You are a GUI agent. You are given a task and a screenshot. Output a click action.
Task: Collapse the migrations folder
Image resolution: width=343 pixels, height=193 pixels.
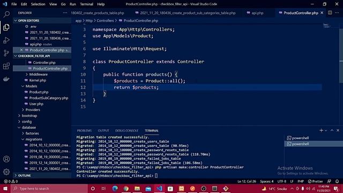[34, 139]
